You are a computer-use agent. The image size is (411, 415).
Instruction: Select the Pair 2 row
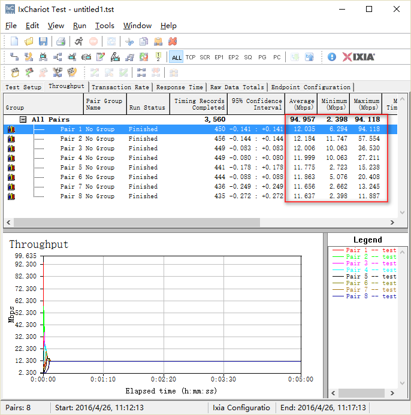(200, 139)
